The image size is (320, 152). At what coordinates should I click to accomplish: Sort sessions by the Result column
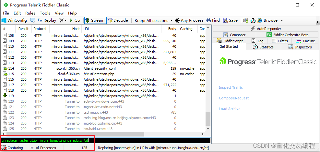coord(23,29)
